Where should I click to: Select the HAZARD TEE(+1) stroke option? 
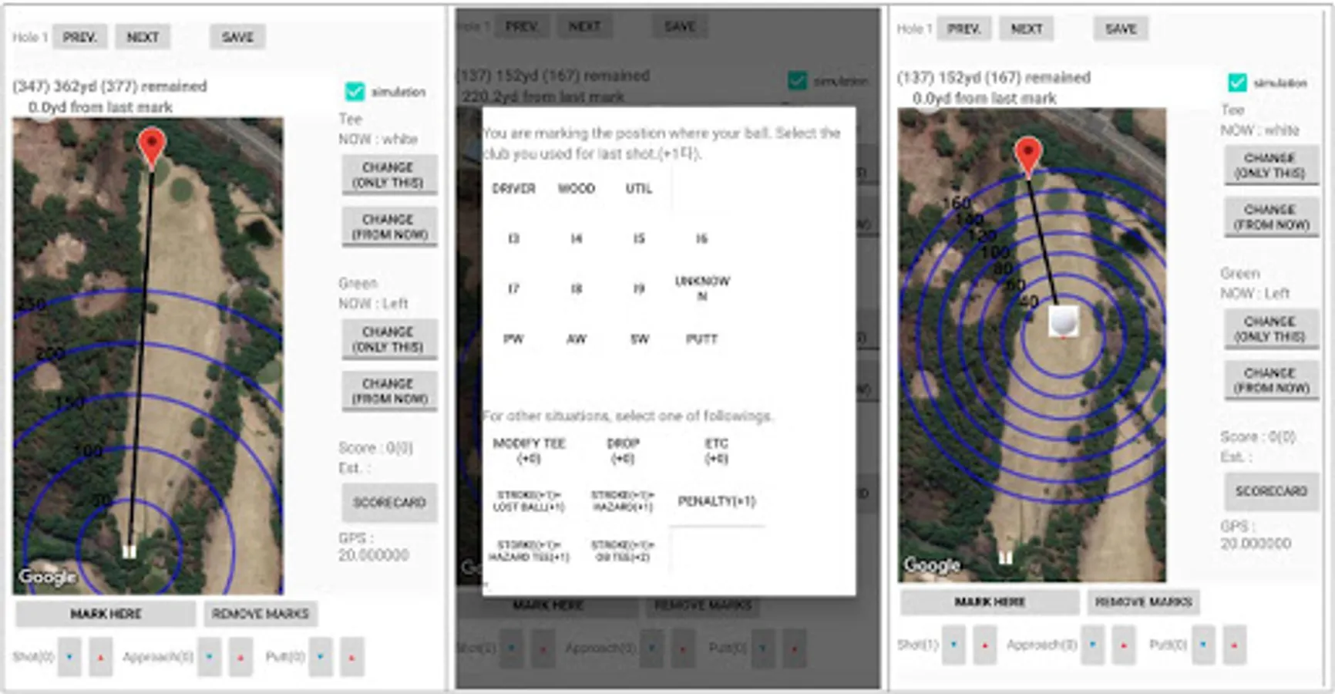click(x=529, y=551)
